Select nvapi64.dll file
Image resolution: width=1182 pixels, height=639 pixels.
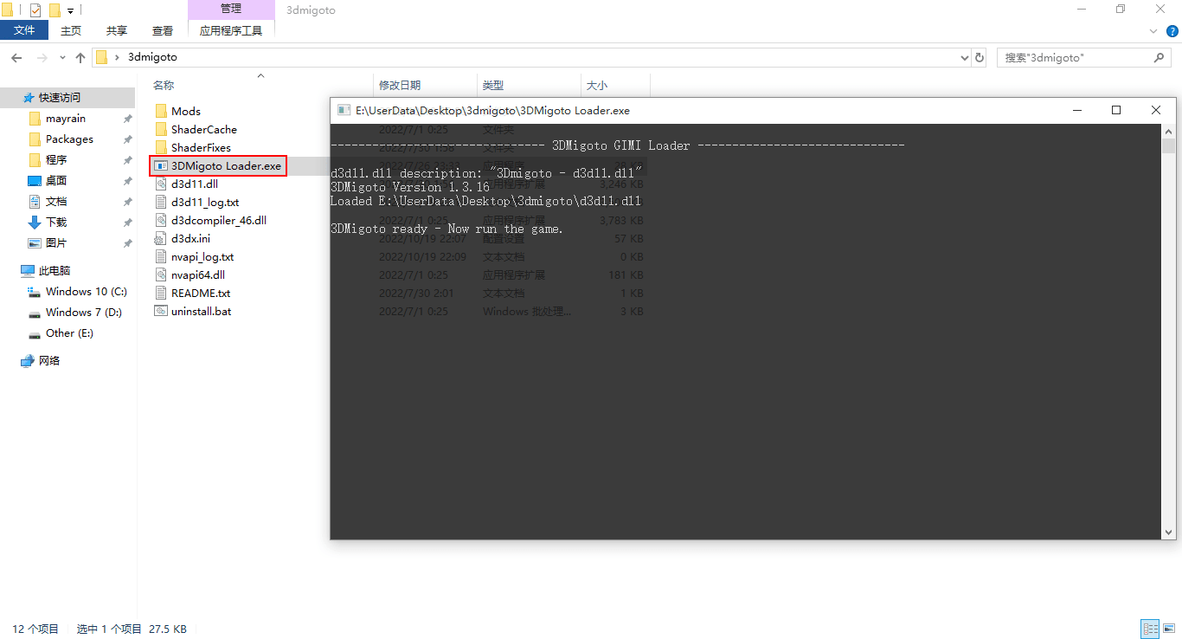point(198,274)
